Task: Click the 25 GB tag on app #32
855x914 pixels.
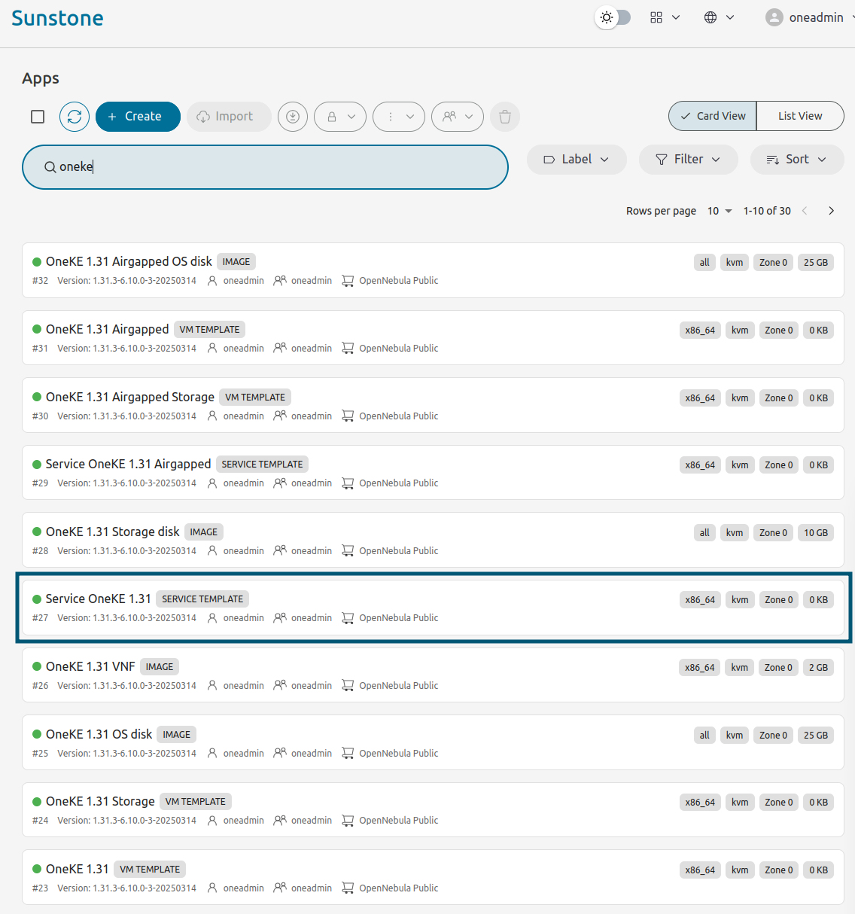Action: [816, 263]
